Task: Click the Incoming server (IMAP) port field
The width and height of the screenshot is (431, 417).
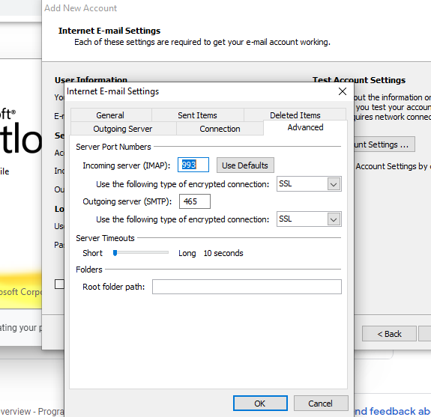Action: pos(193,165)
